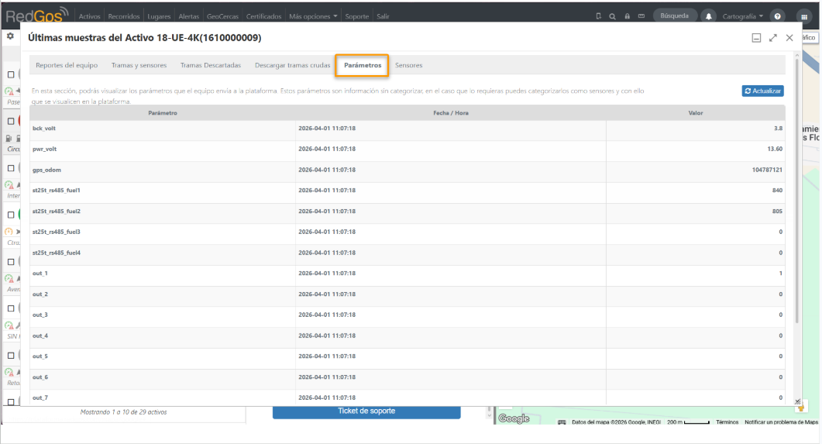Tick the asset checkbox above 'Ctra.' label
Image resolution: width=822 pixels, height=444 pixels.
point(11,215)
